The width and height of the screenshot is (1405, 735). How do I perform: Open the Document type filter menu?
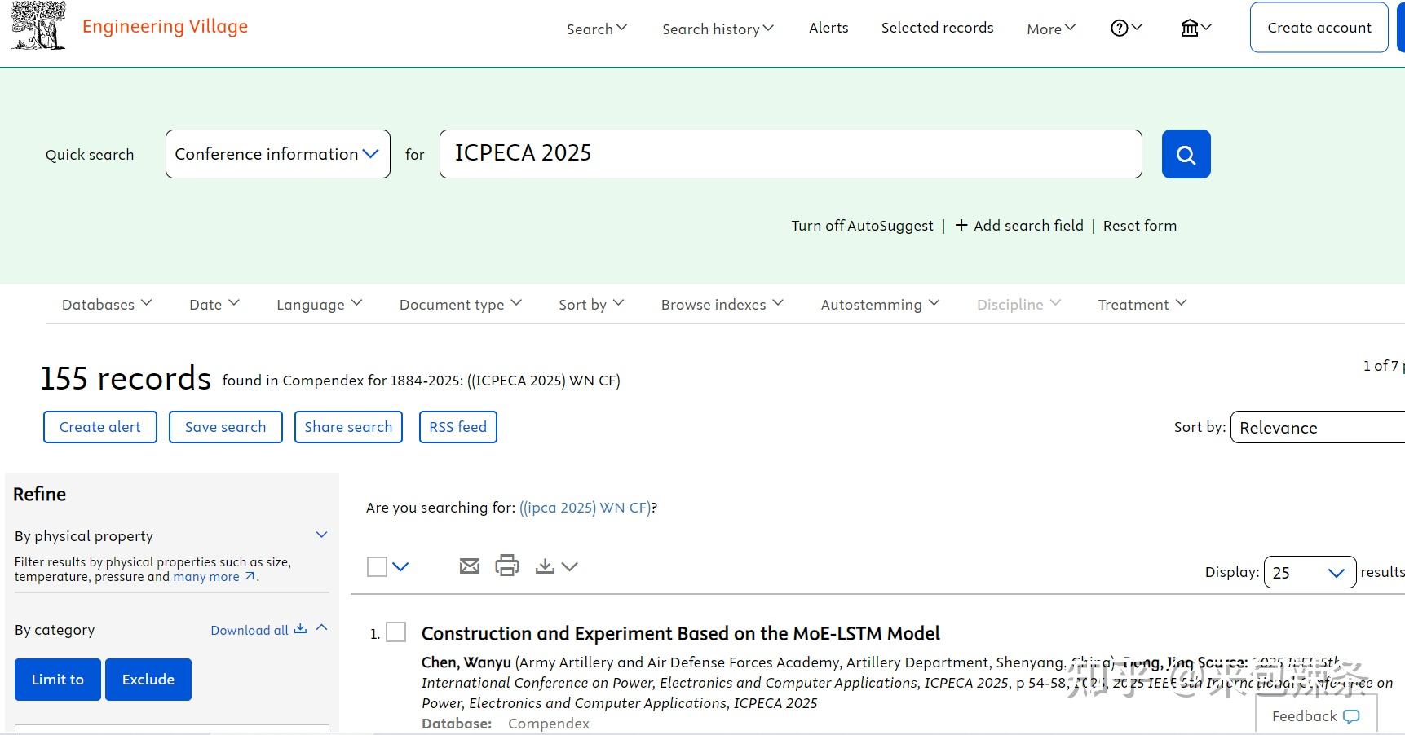(x=460, y=304)
